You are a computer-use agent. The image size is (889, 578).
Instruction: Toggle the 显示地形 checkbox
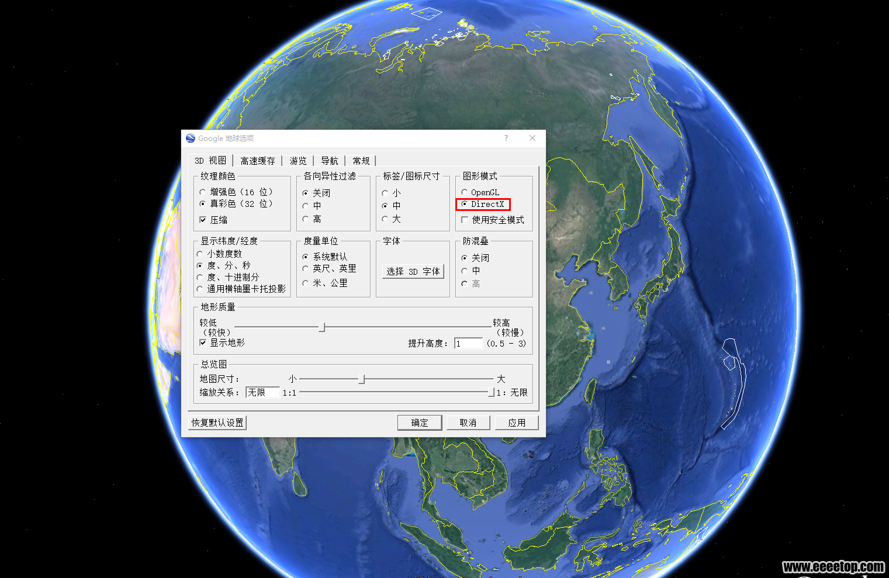click(222, 342)
